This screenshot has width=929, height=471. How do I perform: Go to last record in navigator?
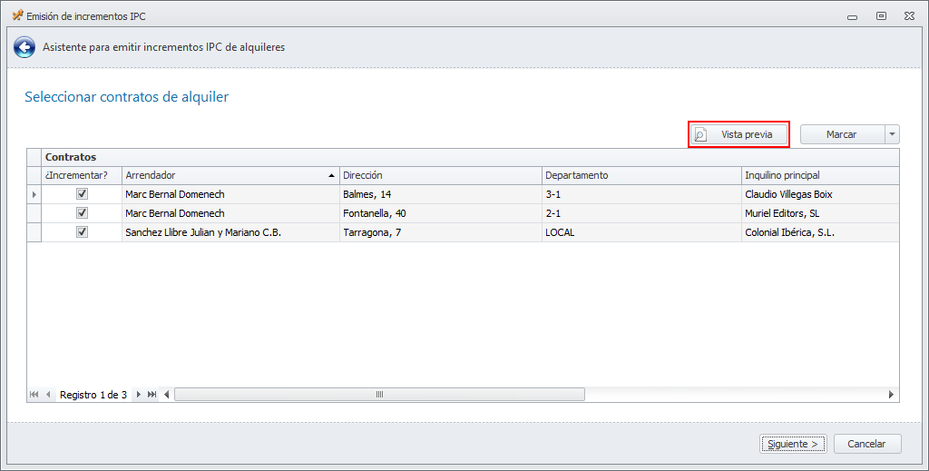152,395
